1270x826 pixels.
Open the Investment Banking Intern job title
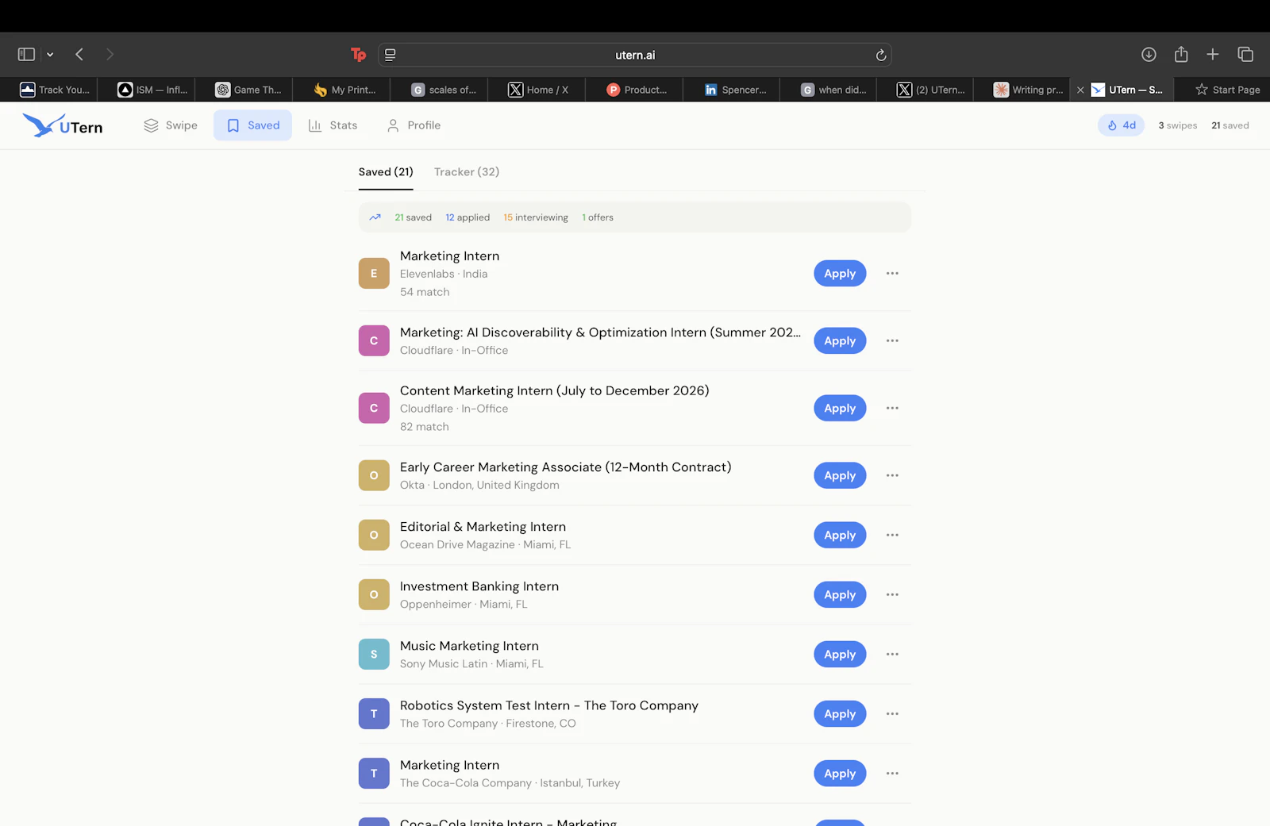point(479,586)
